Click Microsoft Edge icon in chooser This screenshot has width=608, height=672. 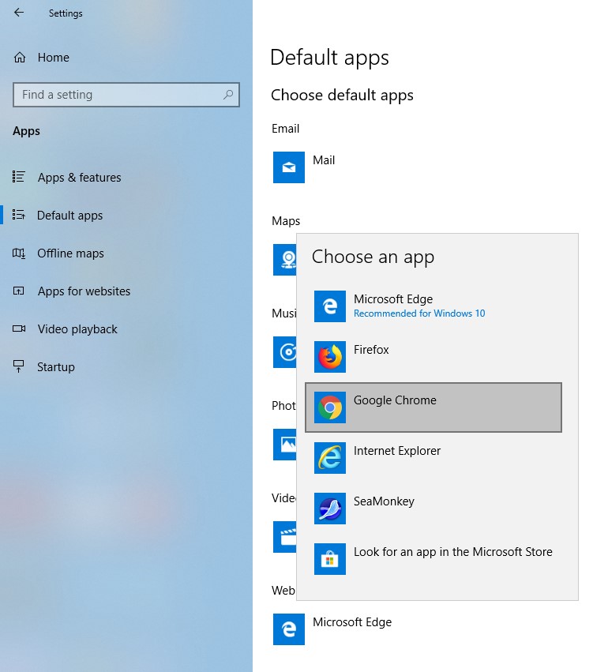click(x=330, y=306)
